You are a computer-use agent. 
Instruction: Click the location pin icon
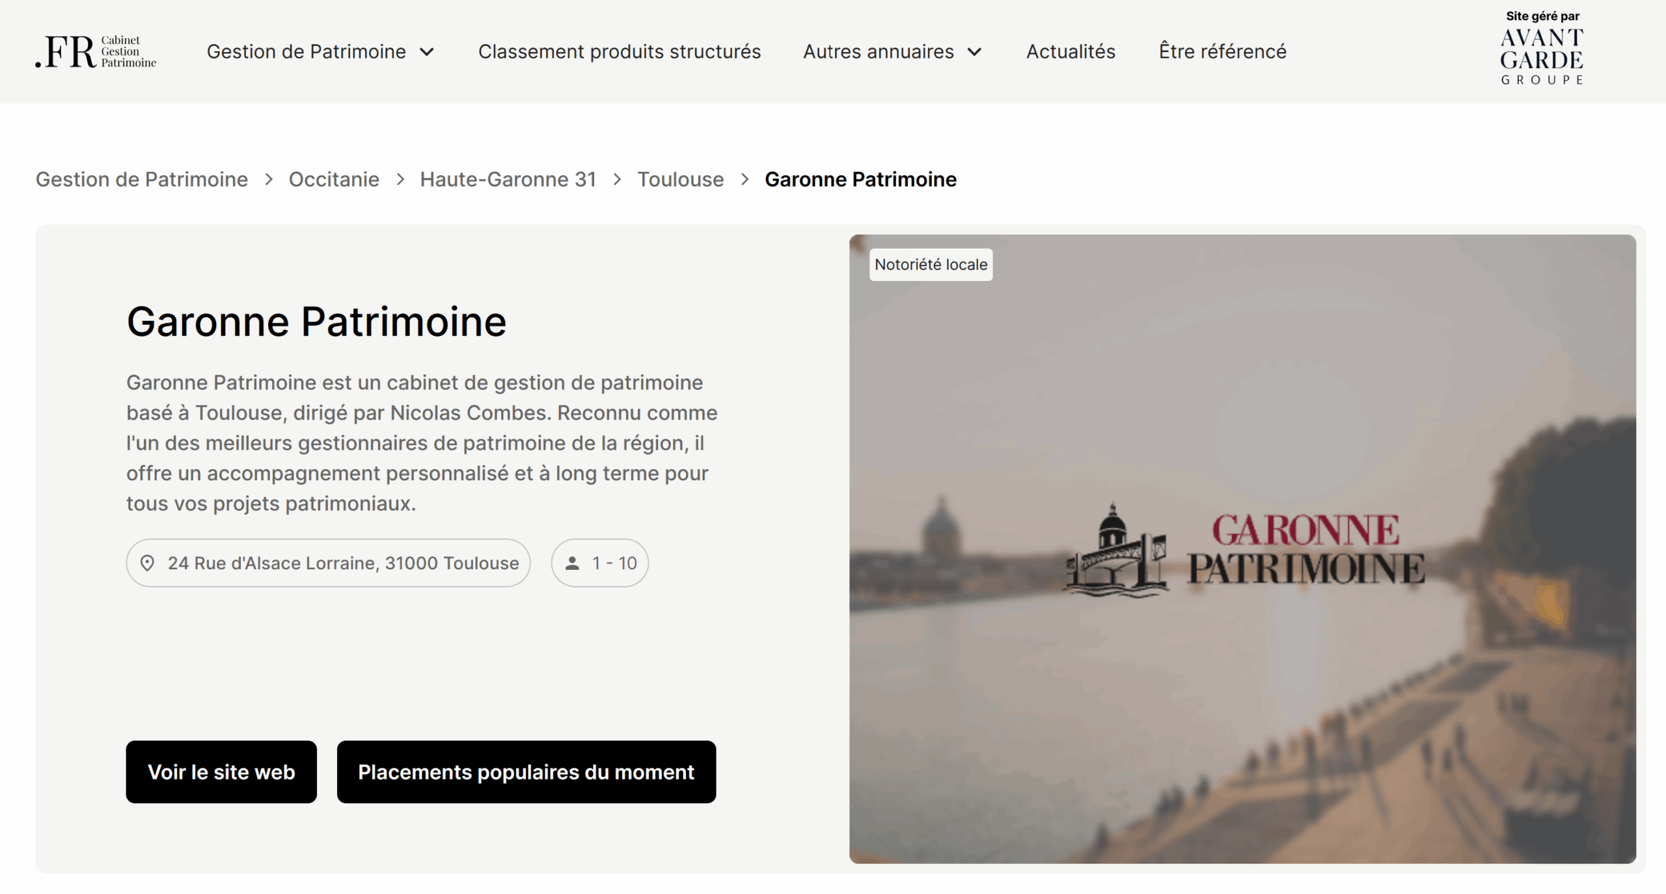coord(147,563)
